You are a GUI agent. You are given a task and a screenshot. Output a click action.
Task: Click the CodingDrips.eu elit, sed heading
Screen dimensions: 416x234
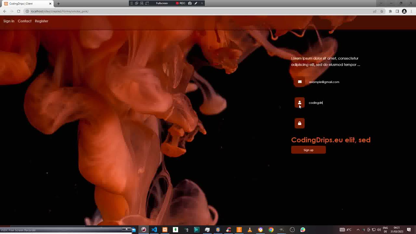(x=331, y=140)
